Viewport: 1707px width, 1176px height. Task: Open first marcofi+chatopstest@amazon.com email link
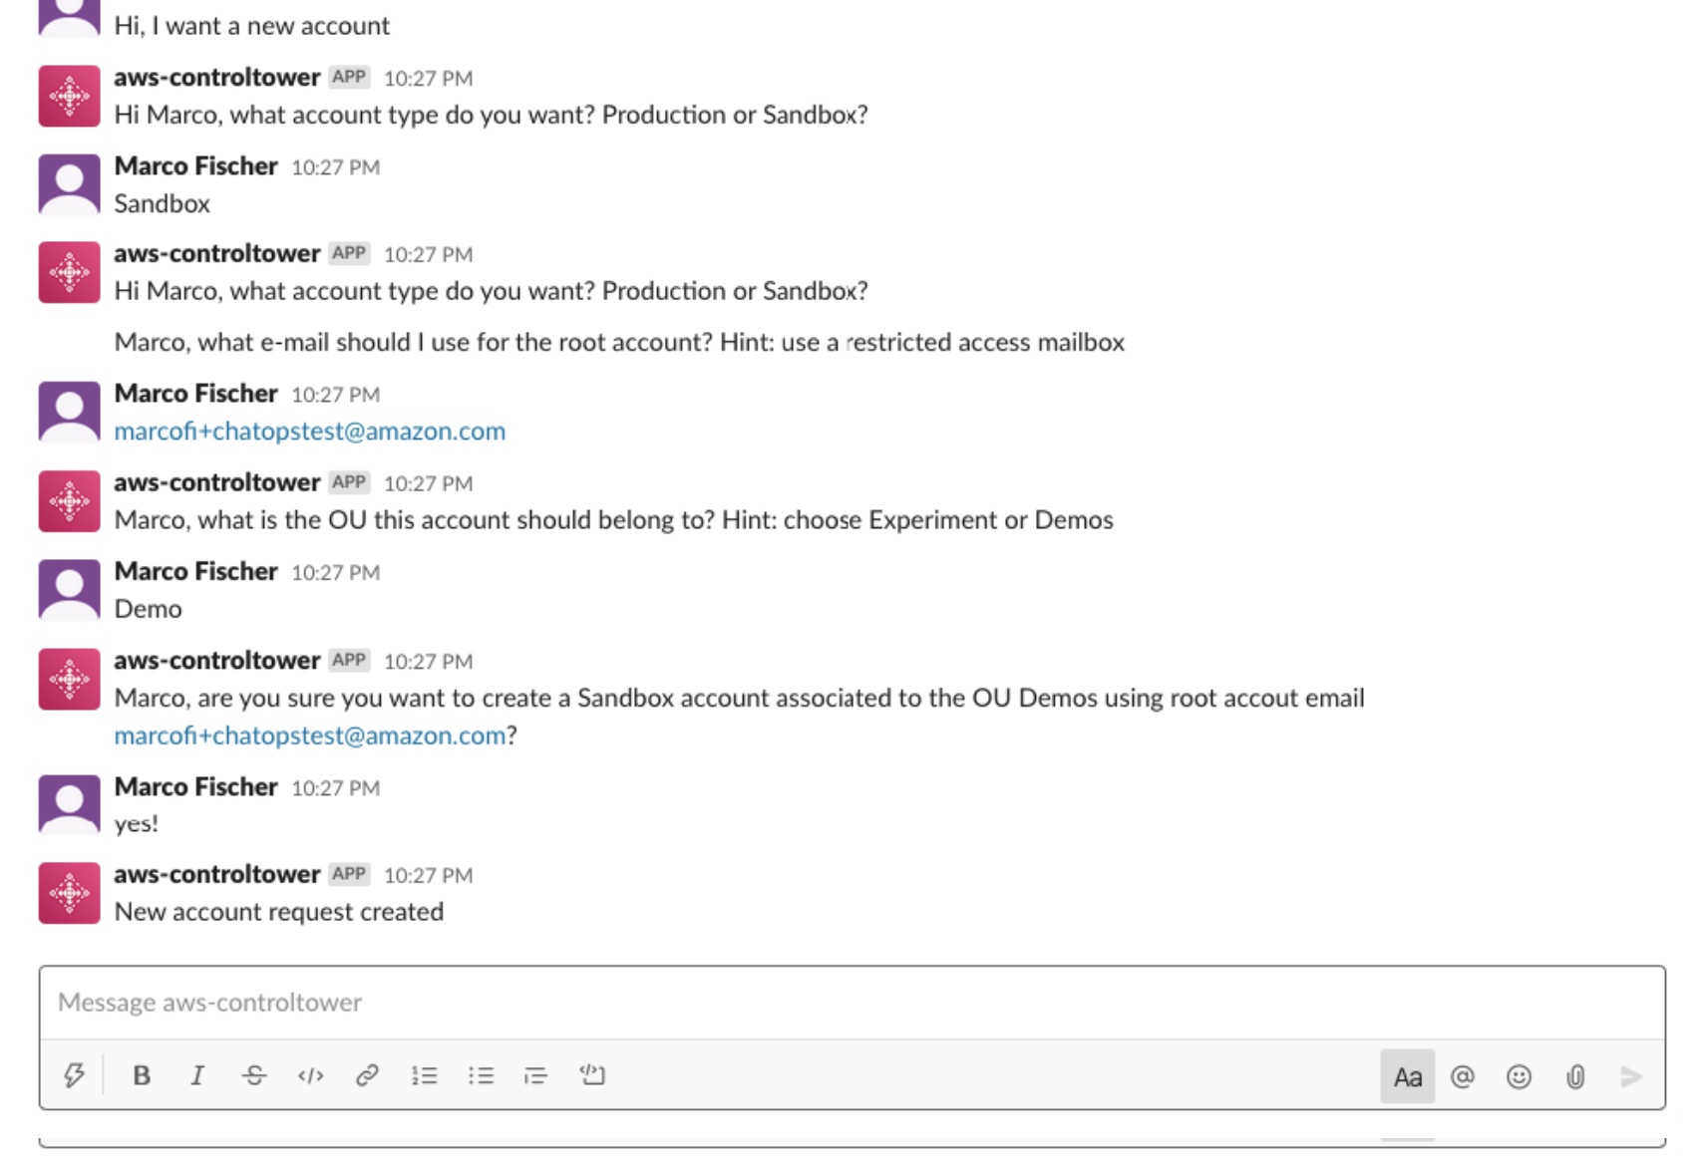(310, 431)
